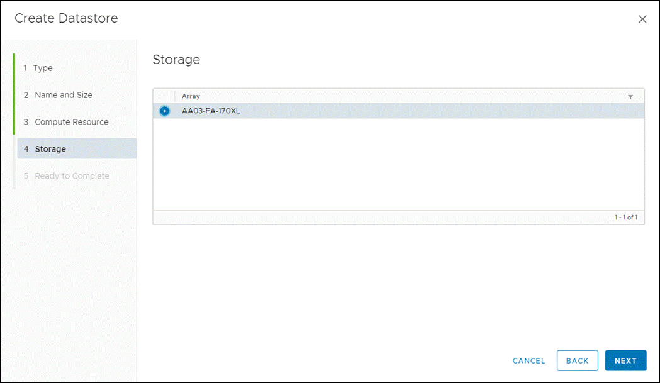Click the Next button
This screenshot has height=383, width=660.
coord(625,360)
